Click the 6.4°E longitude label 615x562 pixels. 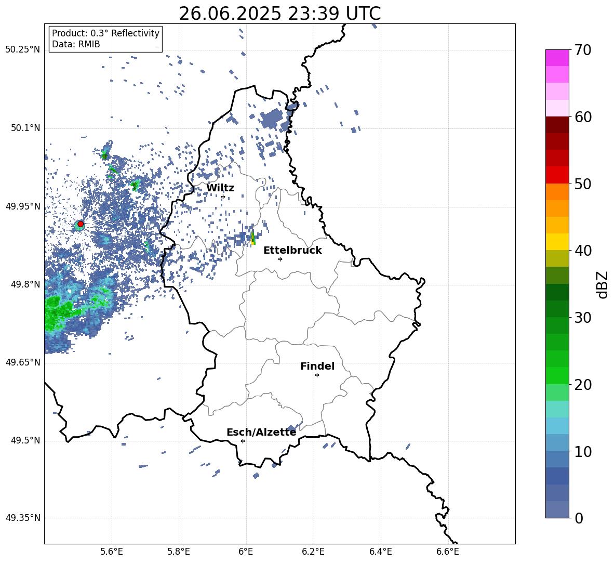(380, 552)
